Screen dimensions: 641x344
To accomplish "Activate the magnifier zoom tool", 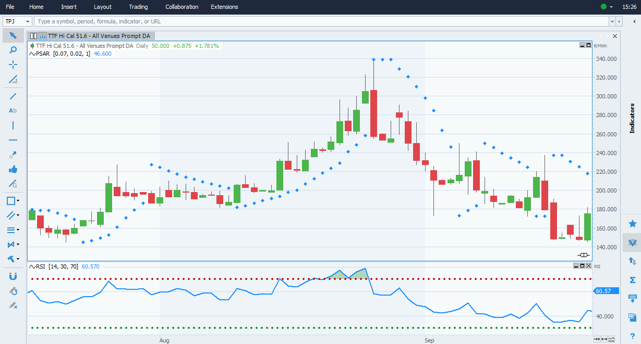I will point(13,50).
